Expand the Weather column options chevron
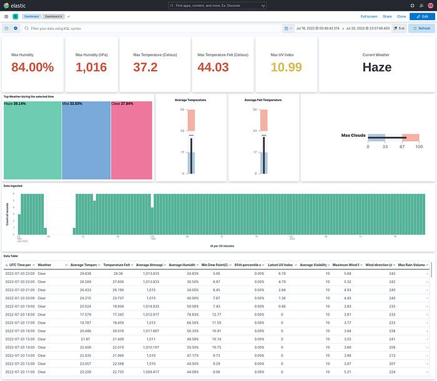Screen dimensions: 437x381 66,265
